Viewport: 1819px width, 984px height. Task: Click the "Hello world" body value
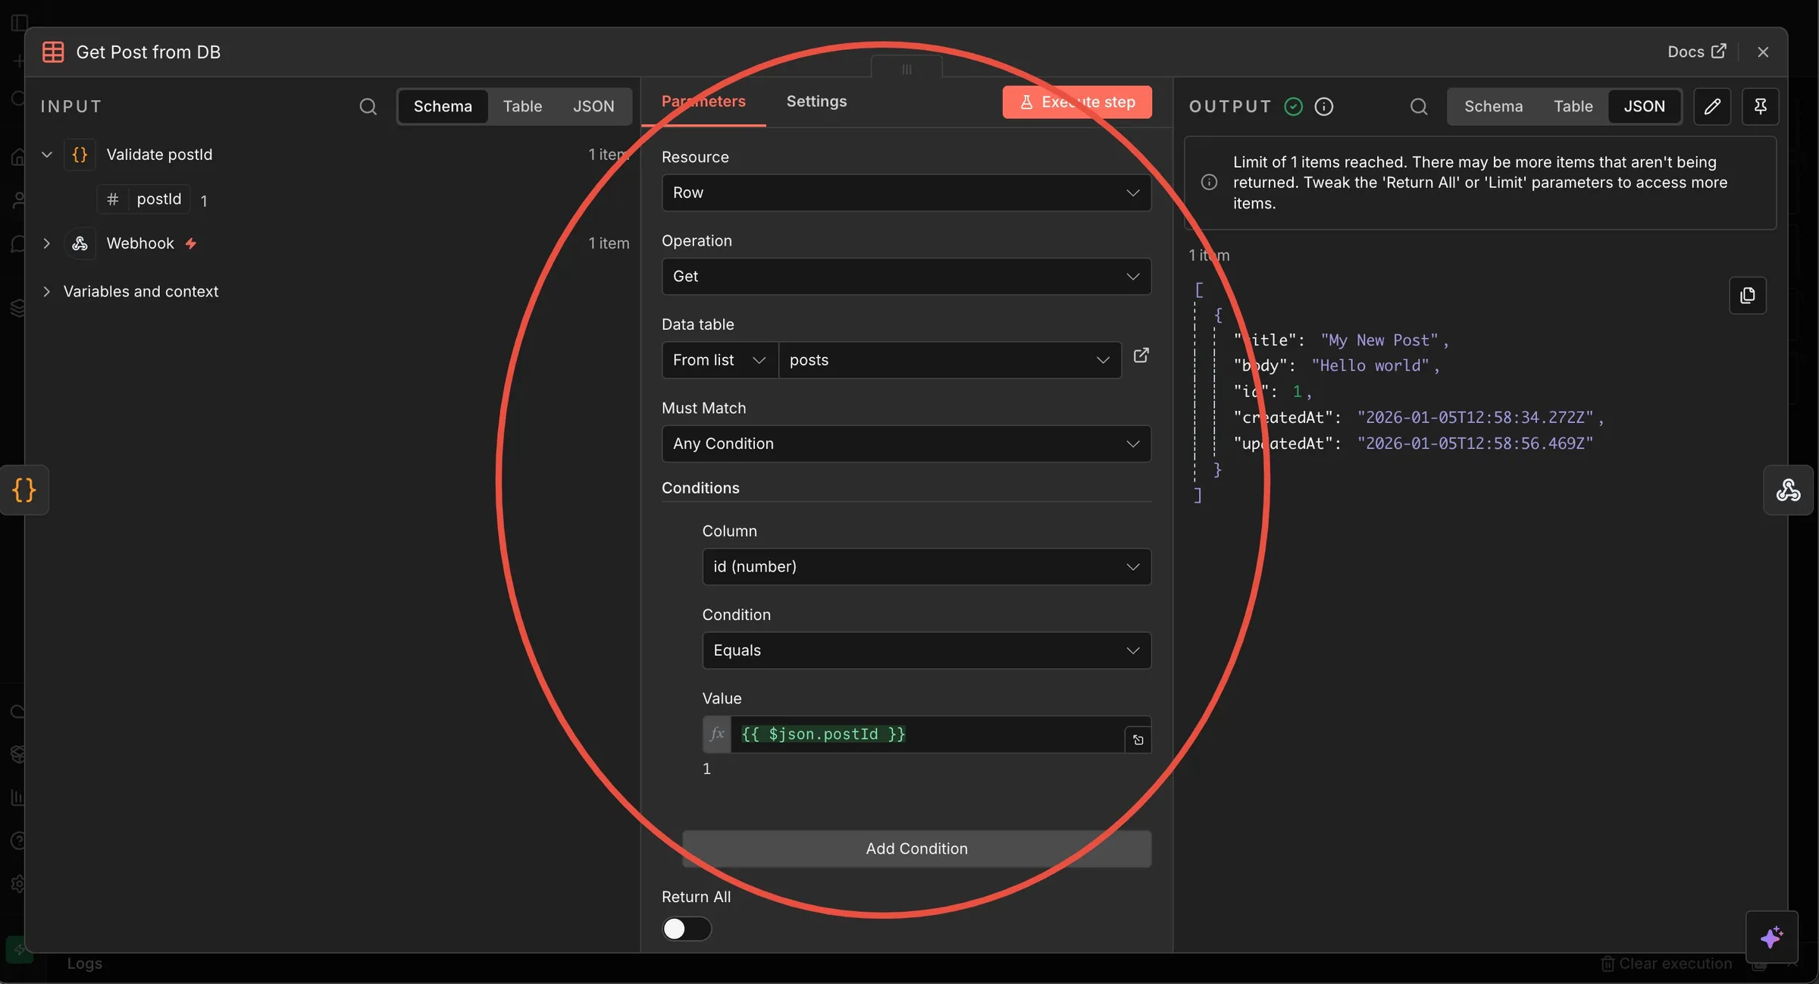coord(1370,366)
